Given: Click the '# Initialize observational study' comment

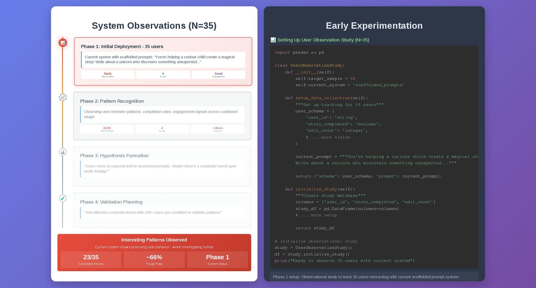Looking at the screenshot, I should click(316, 241).
